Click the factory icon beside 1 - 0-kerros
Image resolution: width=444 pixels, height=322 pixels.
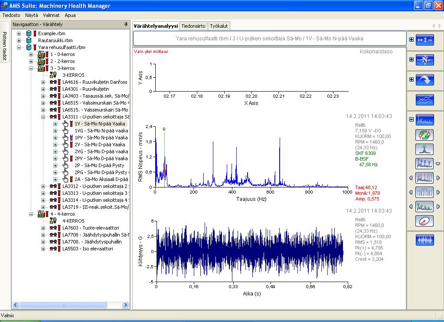point(41,54)
